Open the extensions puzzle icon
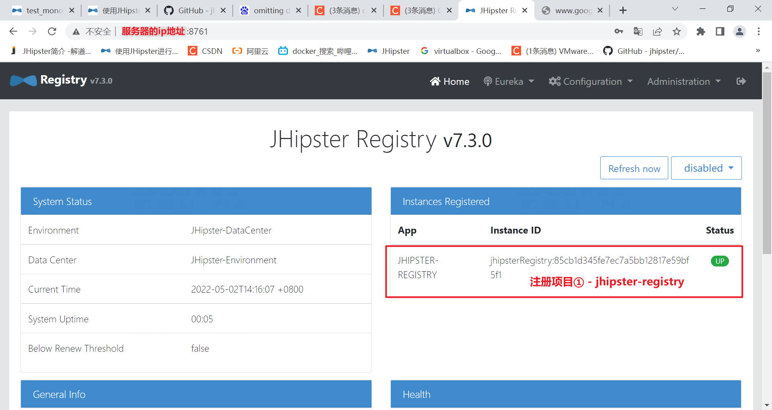 click(701, 31)
